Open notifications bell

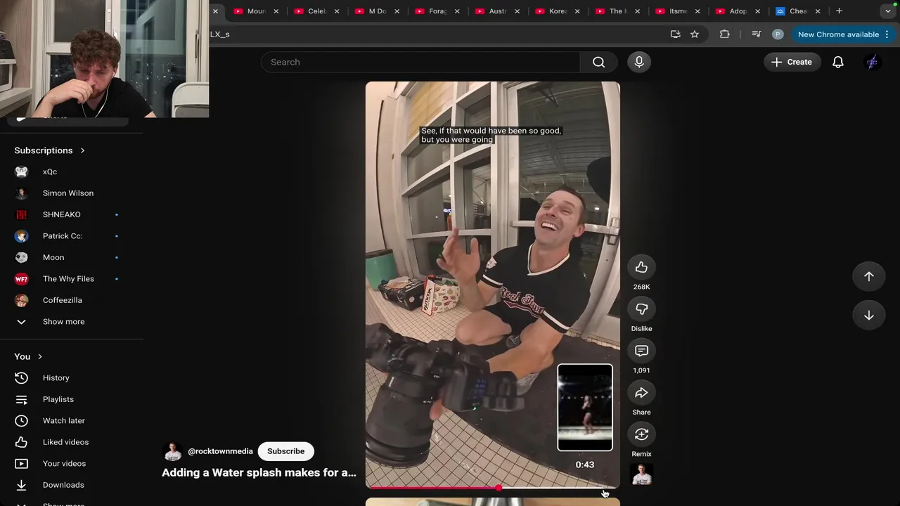[838, 62]
